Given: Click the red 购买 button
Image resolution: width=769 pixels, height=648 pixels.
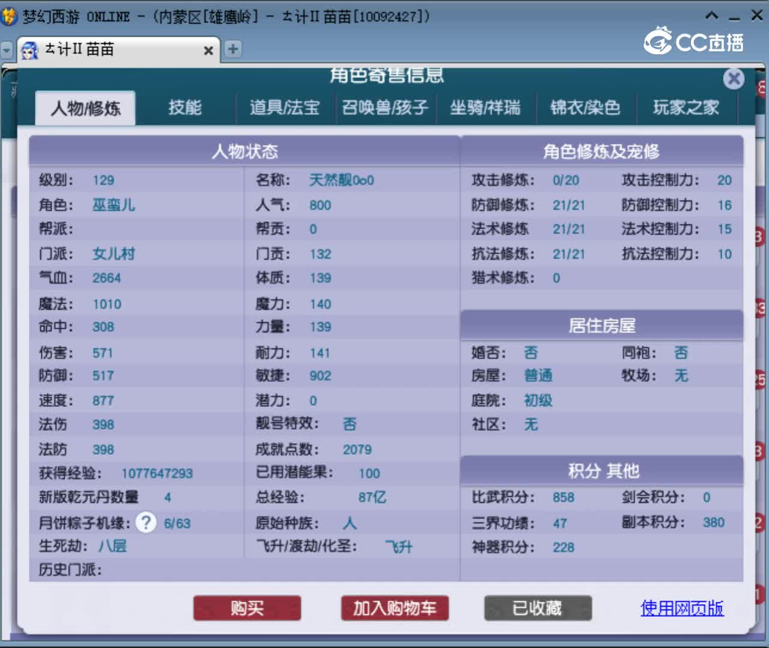Looking at the screenshot, I should [x=247, y=608].
